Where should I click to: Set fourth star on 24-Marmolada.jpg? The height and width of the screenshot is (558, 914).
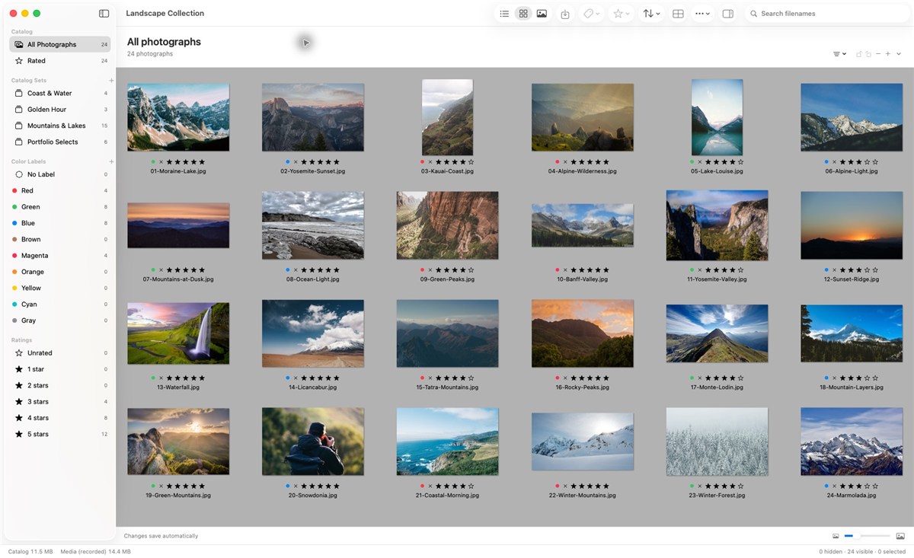[867, 486]
